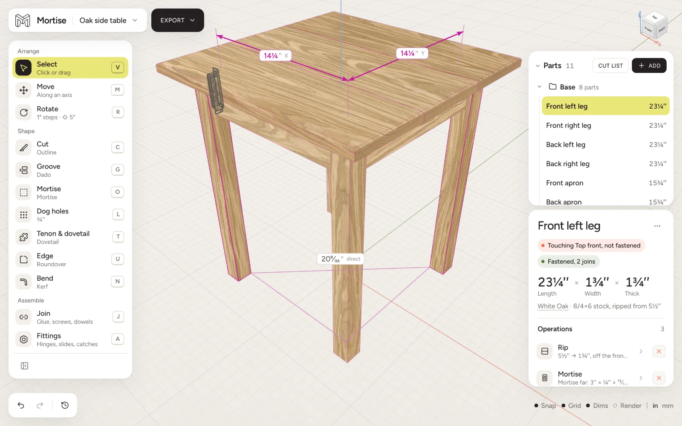Click the hinge fitting on the tabletop

(x=215, y=91)
